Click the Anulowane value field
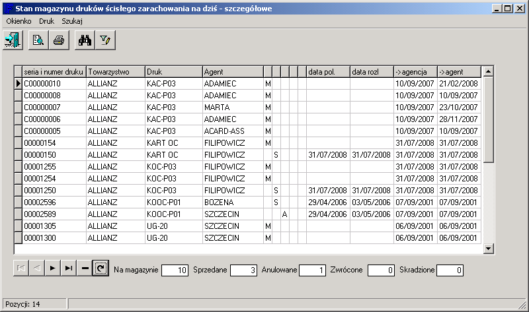The image size is (529, 312). (312, 270)
